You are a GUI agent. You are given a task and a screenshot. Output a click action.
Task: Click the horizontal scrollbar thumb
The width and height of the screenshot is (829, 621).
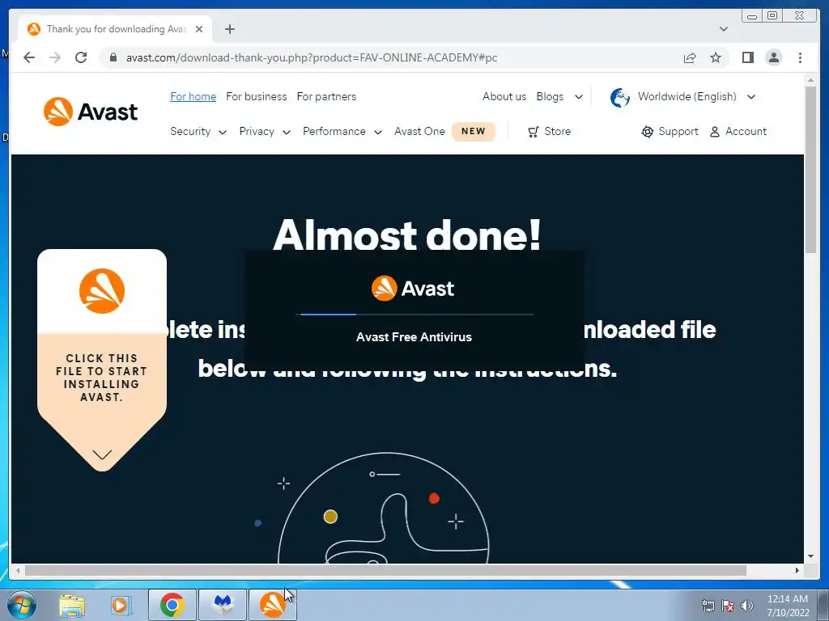point(385,570)
